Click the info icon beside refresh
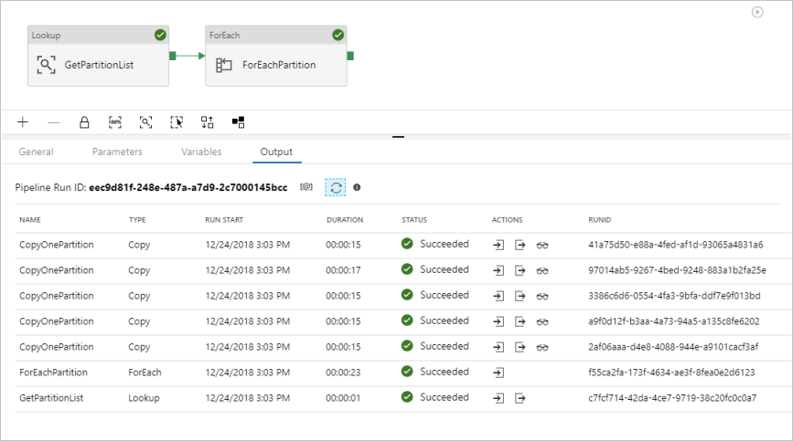The width and height of the screenshot is (793, 441). click(x=357, y=187)
